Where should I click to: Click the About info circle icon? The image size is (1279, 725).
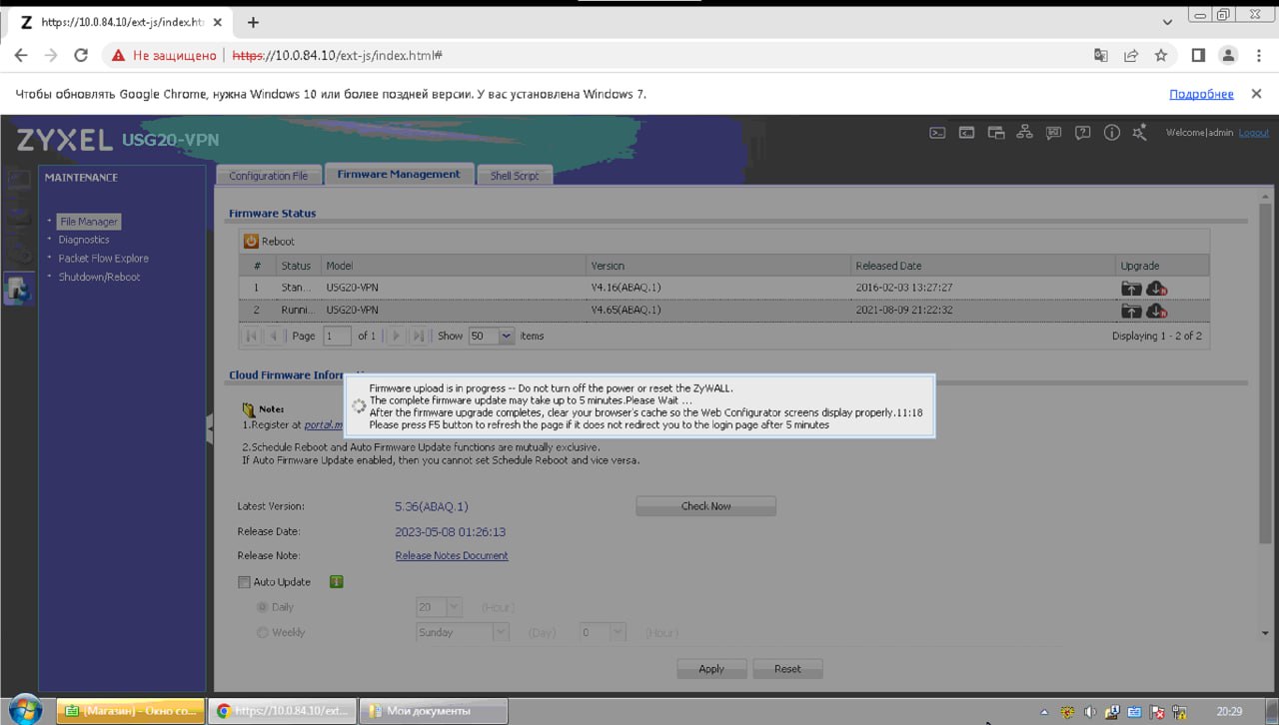1111,132
